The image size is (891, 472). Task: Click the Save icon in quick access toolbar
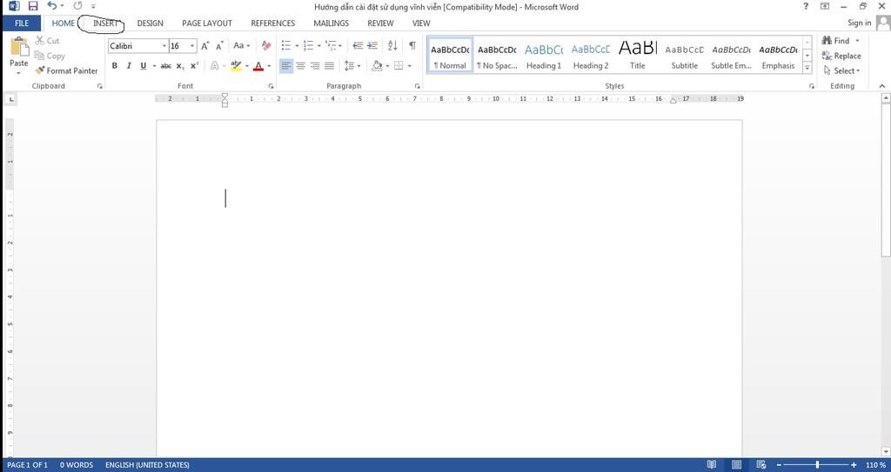(33, 6)
